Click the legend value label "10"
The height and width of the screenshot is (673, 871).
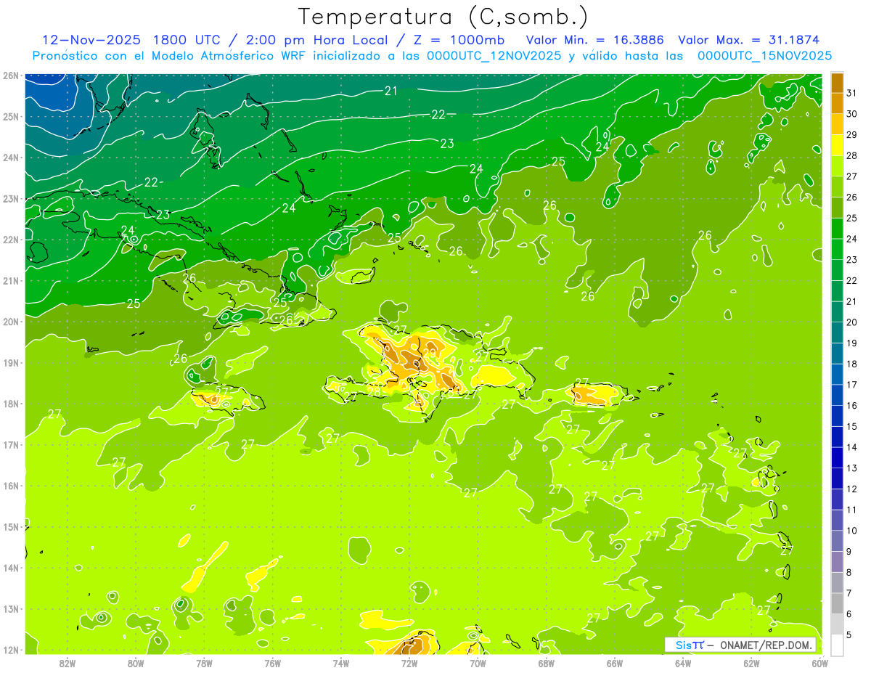(851, 530)
